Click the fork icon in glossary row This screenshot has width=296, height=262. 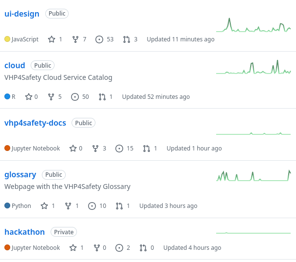click(x=68, y=206)
